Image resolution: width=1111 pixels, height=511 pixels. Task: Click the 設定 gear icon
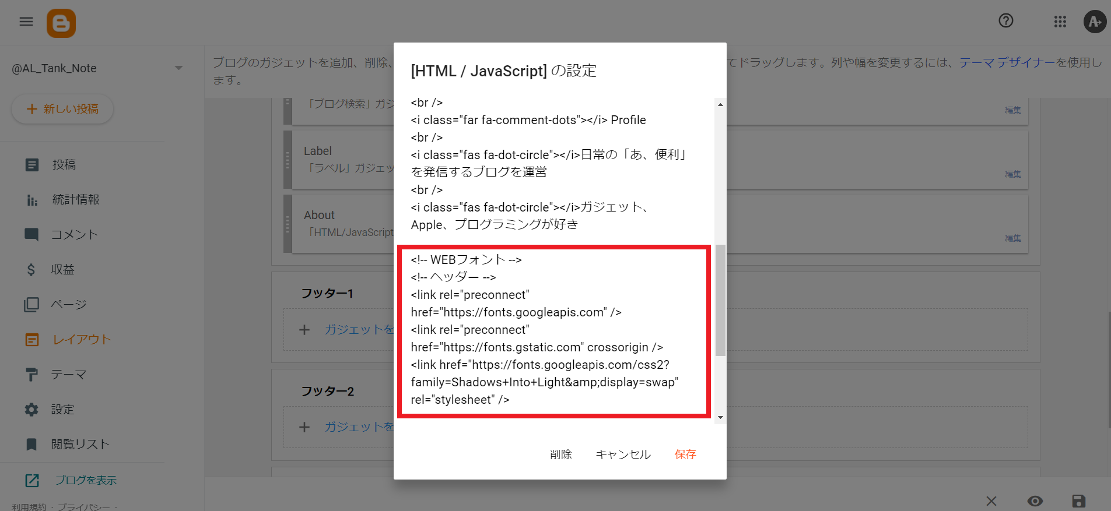tap(31, 410)
